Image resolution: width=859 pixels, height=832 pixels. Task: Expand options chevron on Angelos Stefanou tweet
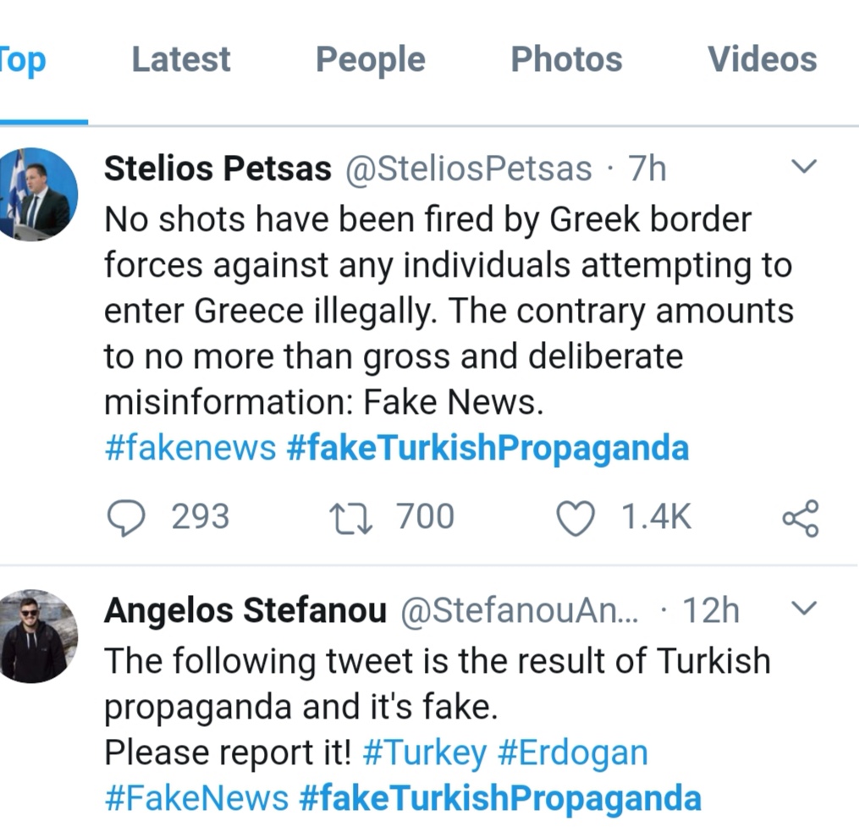point(805,608)
